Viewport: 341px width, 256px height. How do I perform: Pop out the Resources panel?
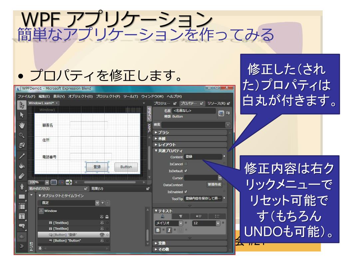click(228, 103)
